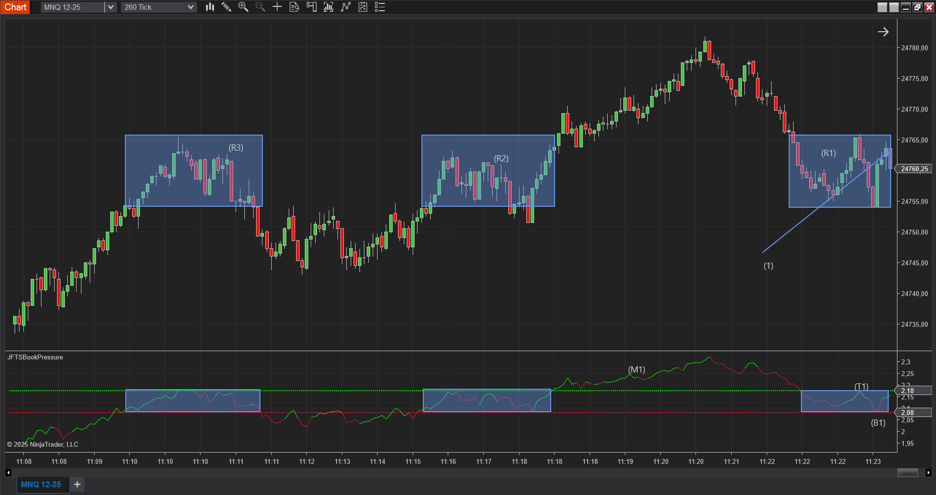The height and width of the screenshot is (495, 936).
Task: Open the chart properties list icon
Action: pyautogui.click(x=380, y=7)
